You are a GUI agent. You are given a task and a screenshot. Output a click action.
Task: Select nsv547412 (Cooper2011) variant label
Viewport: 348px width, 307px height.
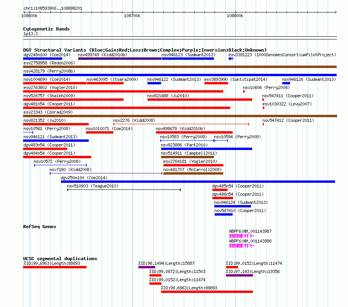[288, 120]
